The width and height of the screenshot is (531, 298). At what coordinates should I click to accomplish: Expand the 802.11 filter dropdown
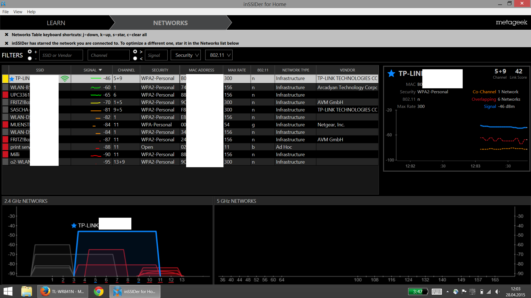(x=219, y=55)
